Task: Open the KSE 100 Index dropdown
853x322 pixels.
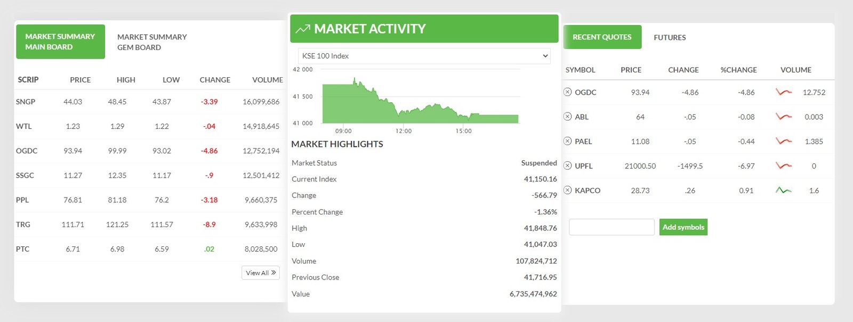Action: tap(424, 56)
